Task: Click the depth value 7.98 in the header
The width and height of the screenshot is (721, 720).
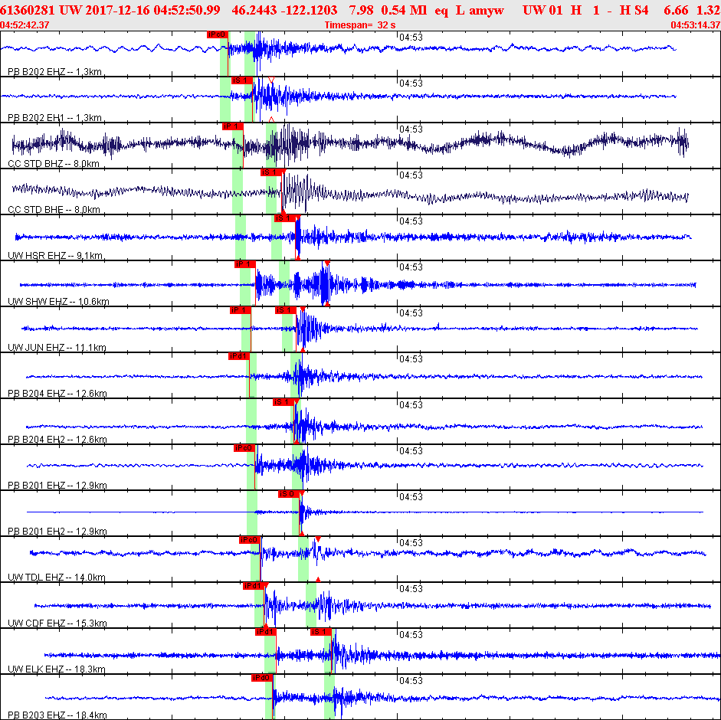Action: [x=361, y=10]
